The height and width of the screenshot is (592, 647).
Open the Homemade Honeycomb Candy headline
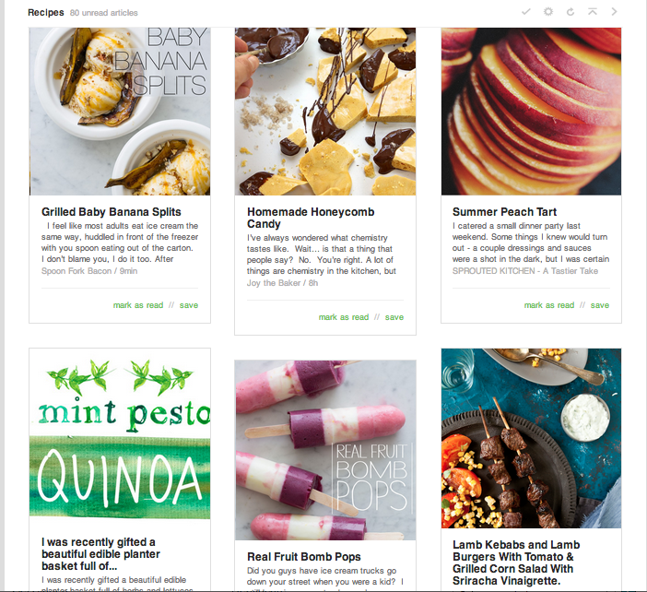[x=311, y=218]
